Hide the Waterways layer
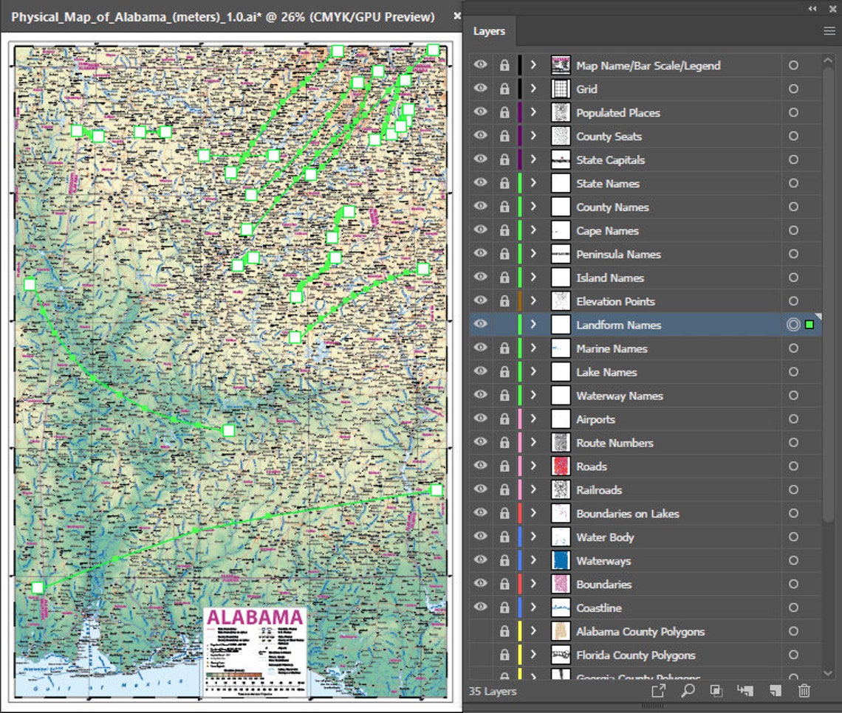842x713 pixels. 480,560
